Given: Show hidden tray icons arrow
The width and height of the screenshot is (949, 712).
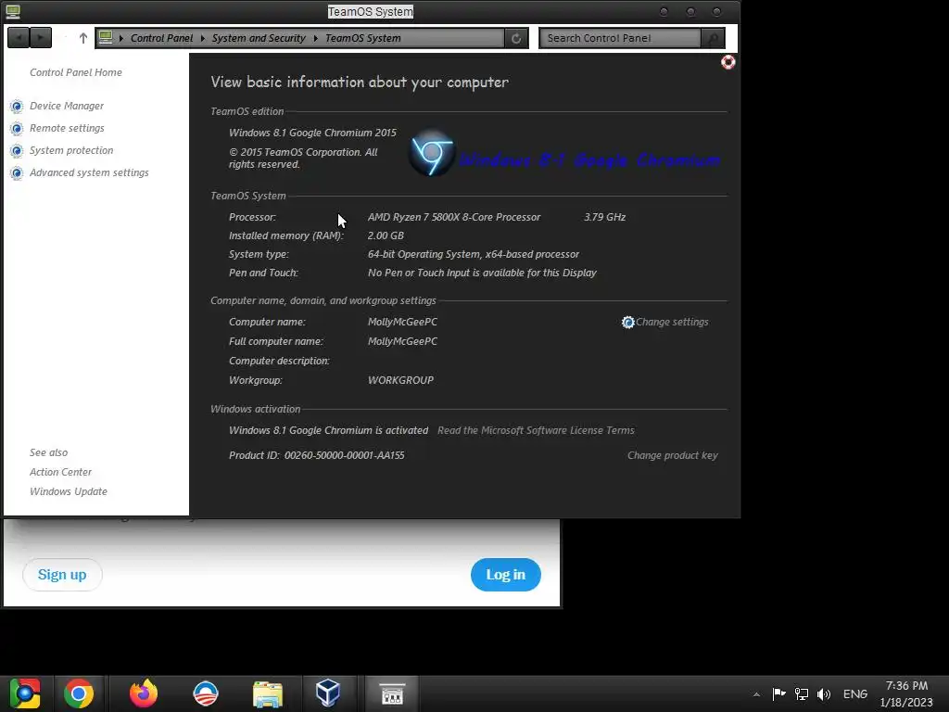Looking at the screenshot, I should point(756,694).
